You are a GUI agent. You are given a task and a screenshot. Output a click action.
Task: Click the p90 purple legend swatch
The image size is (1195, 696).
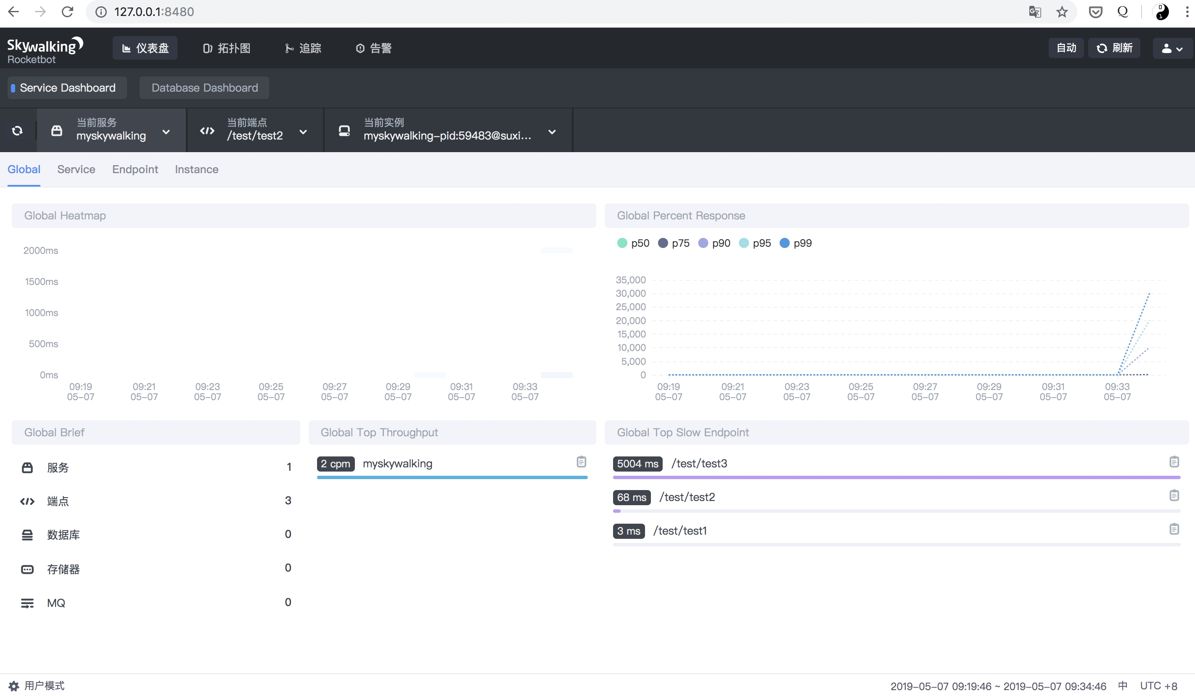tap(703, 243)
